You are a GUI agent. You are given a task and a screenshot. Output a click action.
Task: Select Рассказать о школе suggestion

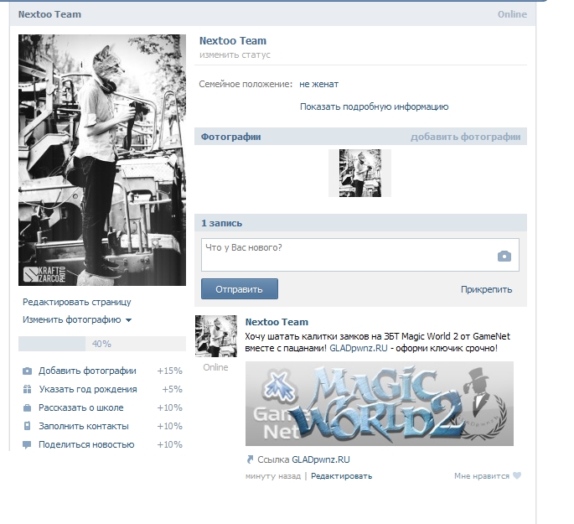102,407
